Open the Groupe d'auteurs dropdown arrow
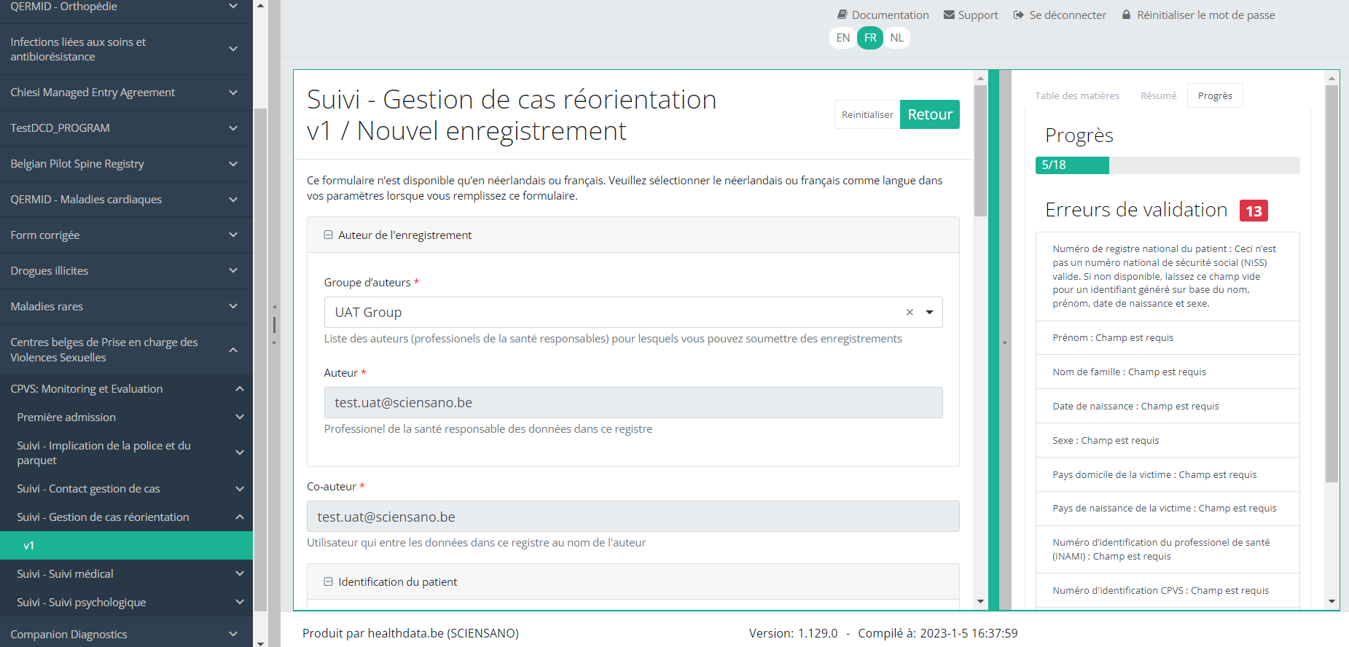The height and width of the screenshot is (647, 1349). (x=929, y=313)
